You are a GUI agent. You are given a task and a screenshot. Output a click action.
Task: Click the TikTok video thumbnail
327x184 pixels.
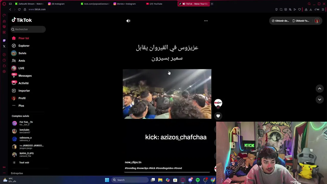point(167,94)
